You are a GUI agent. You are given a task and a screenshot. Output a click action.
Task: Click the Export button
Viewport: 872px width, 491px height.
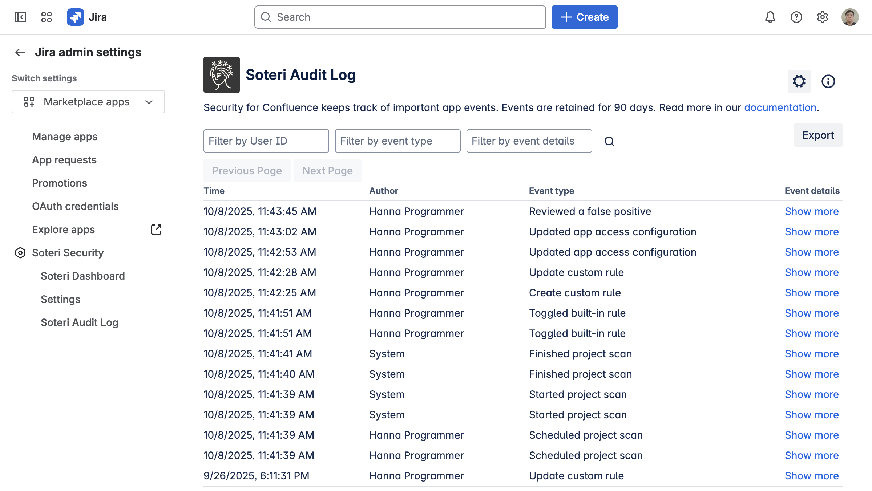(x=818, y=135)
